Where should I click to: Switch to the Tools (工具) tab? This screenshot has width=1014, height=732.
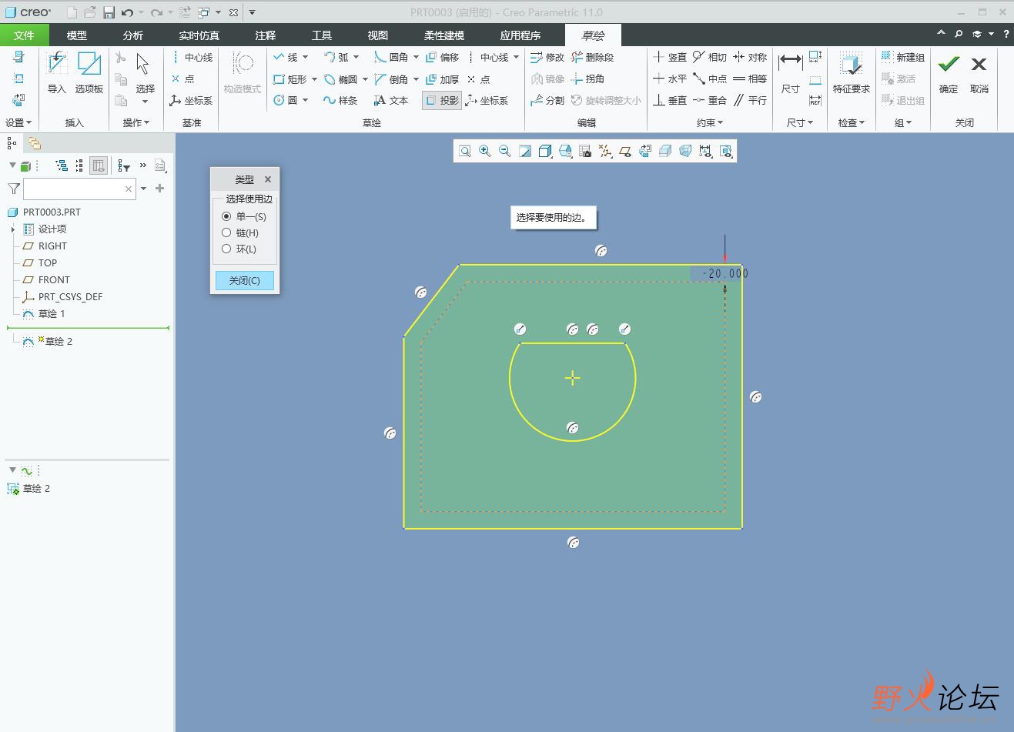(x=322, y=35)
